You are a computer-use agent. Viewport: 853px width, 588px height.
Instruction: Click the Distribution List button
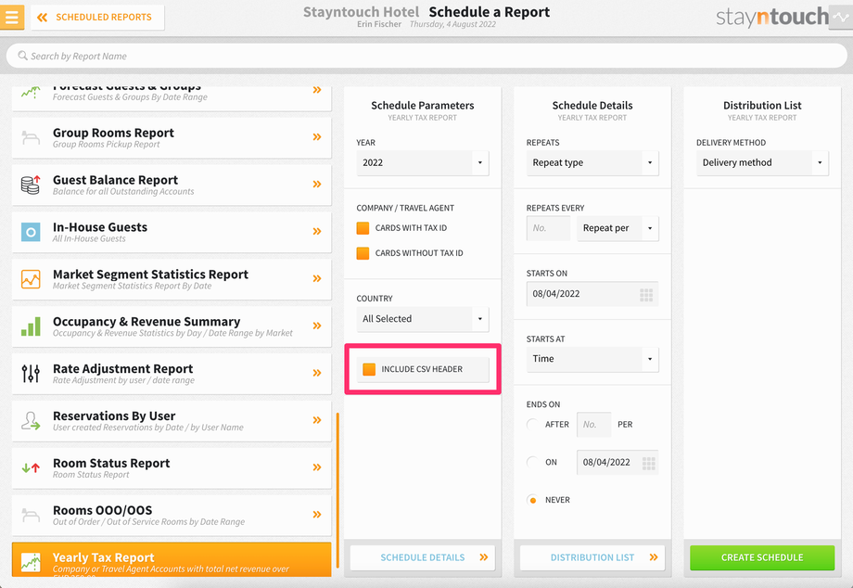click(592, 557)
